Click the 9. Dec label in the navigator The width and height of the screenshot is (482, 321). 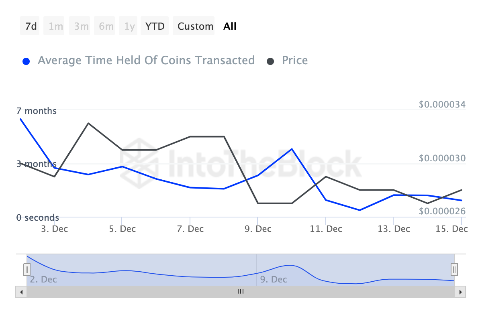coord(274,279)
